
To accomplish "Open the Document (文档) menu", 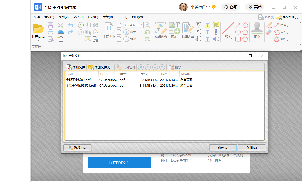I will (78, 17).
